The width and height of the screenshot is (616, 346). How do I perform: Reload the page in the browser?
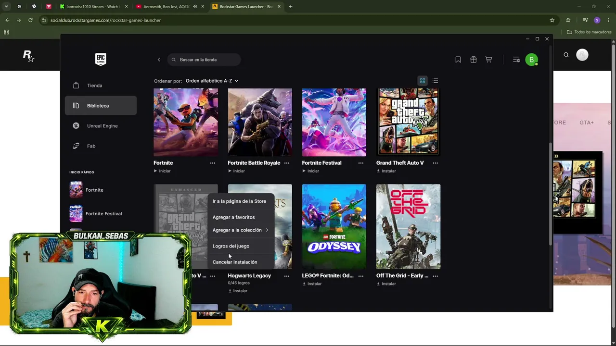point(30,20)
